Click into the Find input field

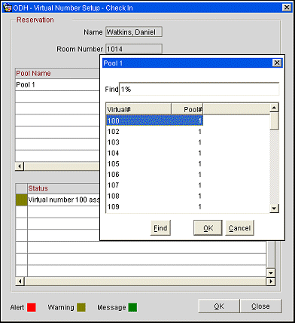[x=199, y=89]
